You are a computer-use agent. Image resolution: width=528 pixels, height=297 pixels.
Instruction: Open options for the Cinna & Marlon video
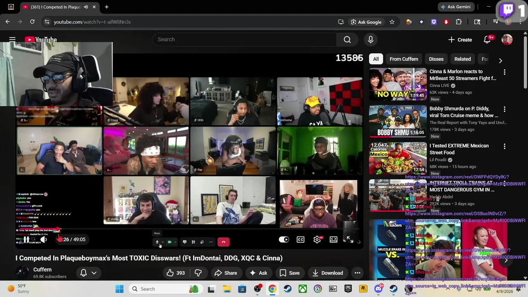[504, 72]
